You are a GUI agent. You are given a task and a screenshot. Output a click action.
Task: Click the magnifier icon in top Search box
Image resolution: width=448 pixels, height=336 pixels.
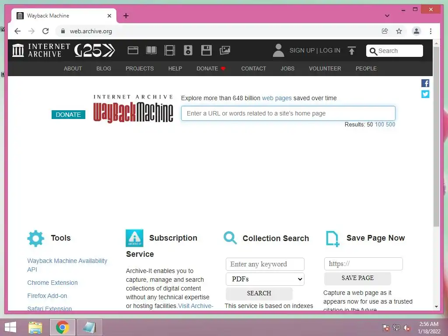(373, 51)
